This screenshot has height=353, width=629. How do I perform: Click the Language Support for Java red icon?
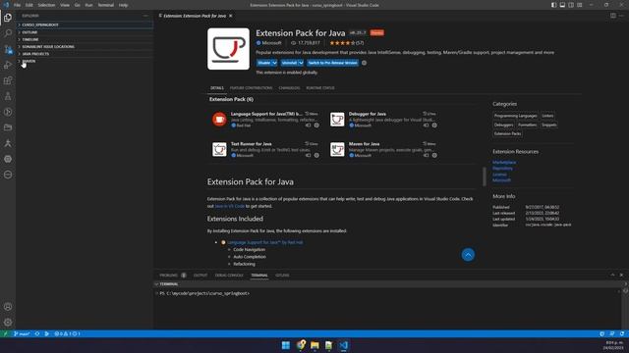coord(219,120)
